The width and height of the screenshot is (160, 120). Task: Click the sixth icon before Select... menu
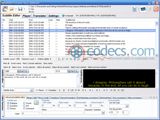tap(78, 59)
